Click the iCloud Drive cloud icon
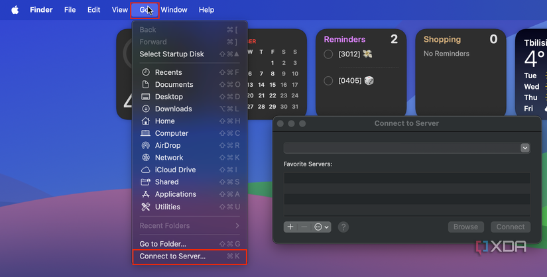The height and width of the screenshot is (277, 547). pos(145,170)
